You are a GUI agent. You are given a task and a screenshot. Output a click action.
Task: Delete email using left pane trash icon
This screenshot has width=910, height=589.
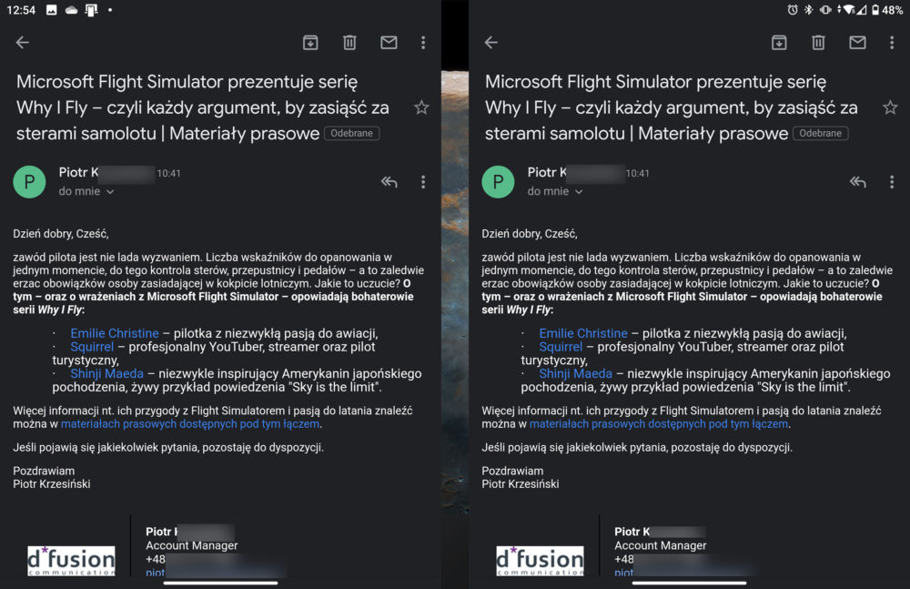click(349, 43)
